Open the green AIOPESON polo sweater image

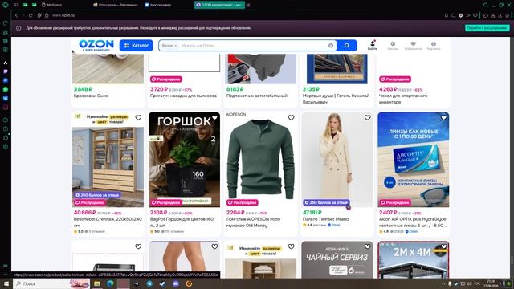(x=261, y=160)
